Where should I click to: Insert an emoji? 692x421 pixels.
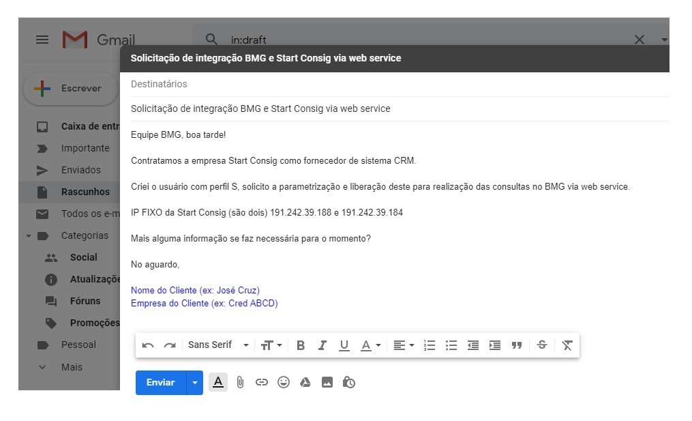[284, 383]
